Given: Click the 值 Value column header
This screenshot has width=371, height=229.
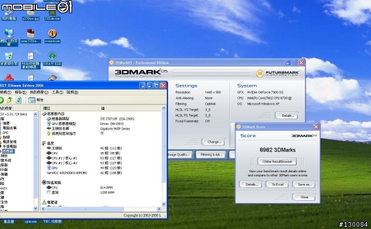Looking at the screenshot, I should tap(130, 108).
